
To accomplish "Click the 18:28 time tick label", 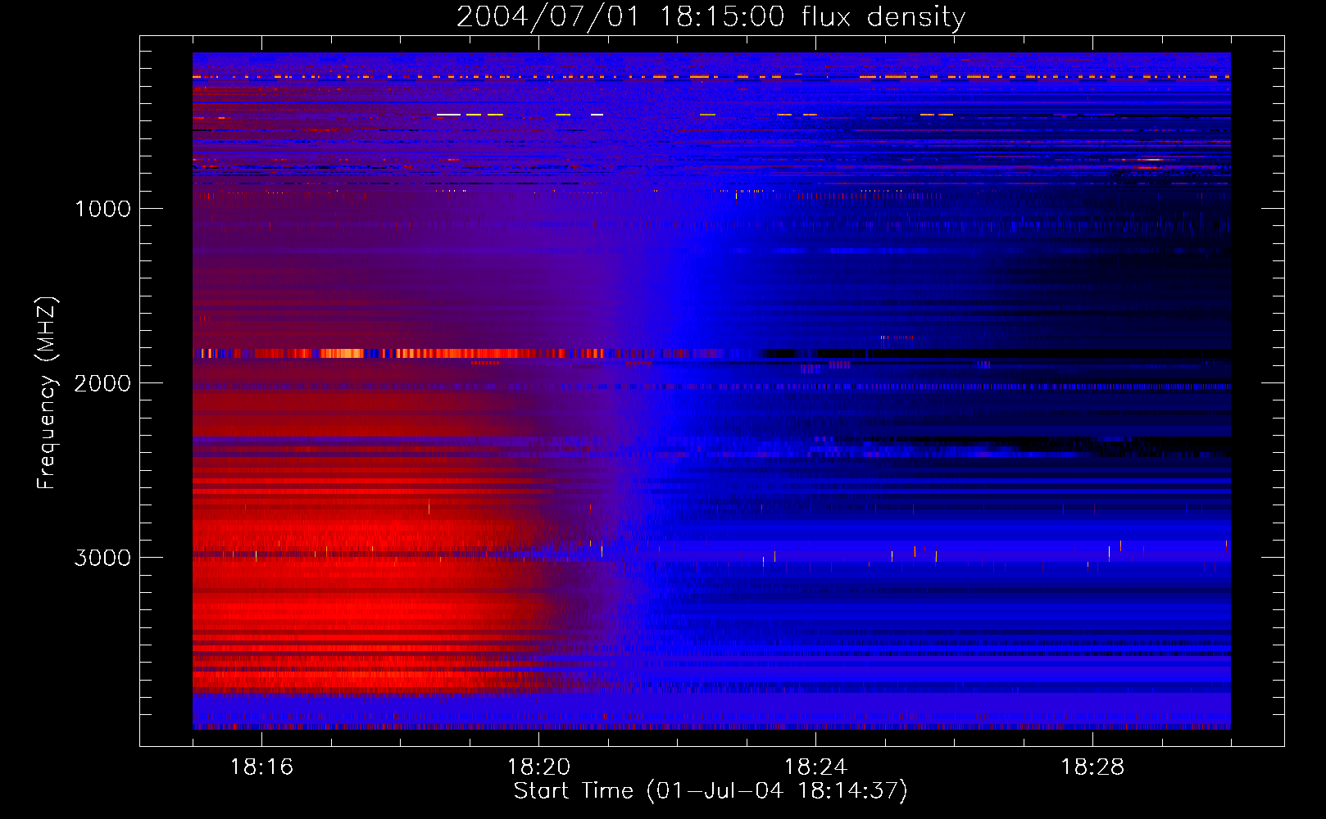I will point(1092,767).
